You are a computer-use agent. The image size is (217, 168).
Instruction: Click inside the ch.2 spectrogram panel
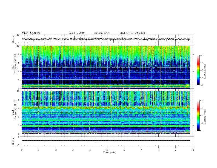click(105, 113)
